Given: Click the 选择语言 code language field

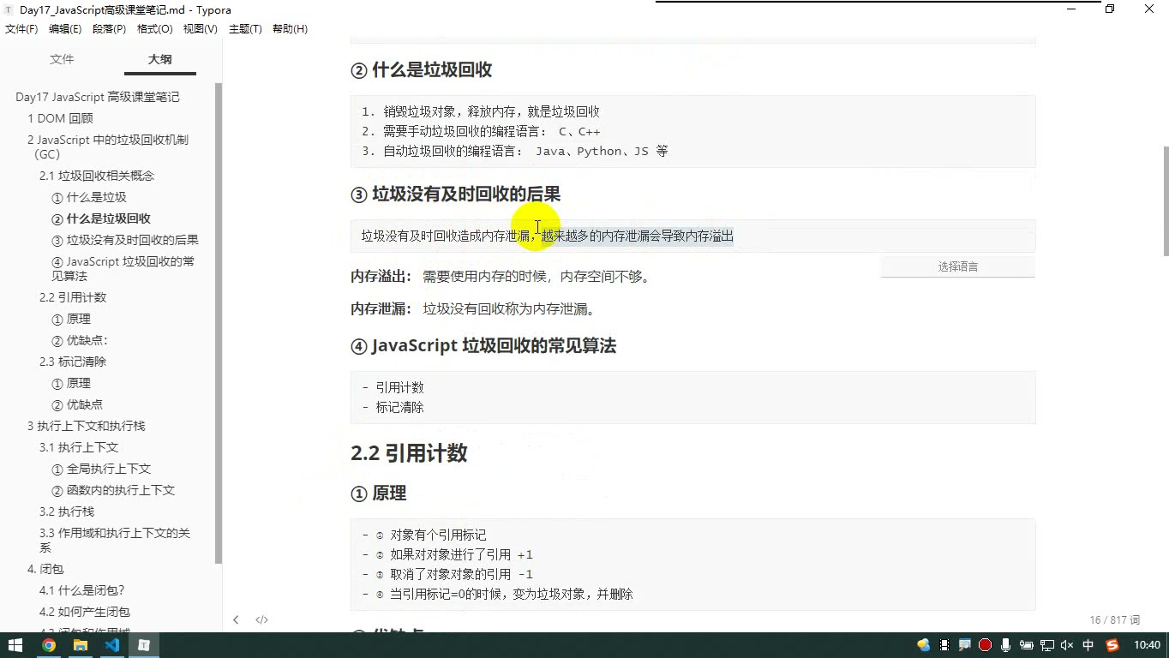Looking at the screenshot, I should [x=957, y=266].
